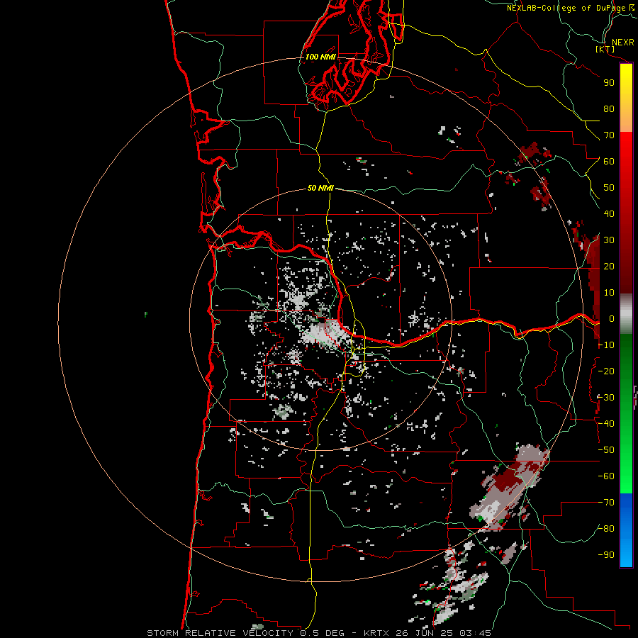This screenshot has height=638, width=638.
Task: Click the NEXR label above the scale
Action: pos(622,43)
